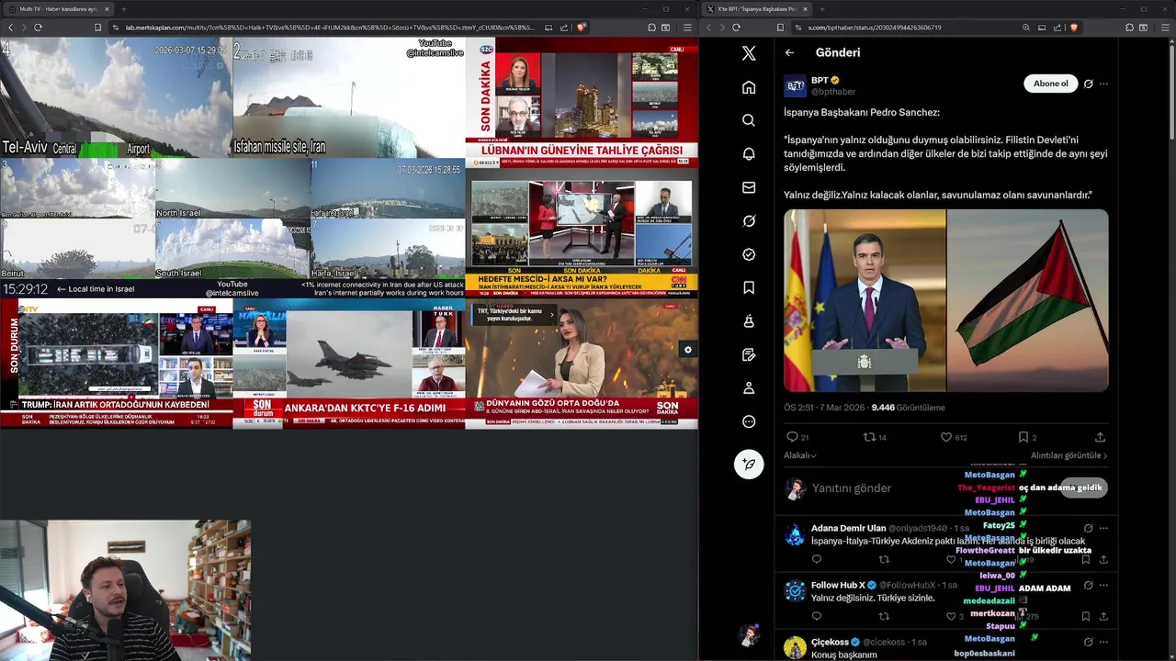This screenshot has width=1176, height=661.
Task: Open new tab in X browser window
Action: (821, 8)
